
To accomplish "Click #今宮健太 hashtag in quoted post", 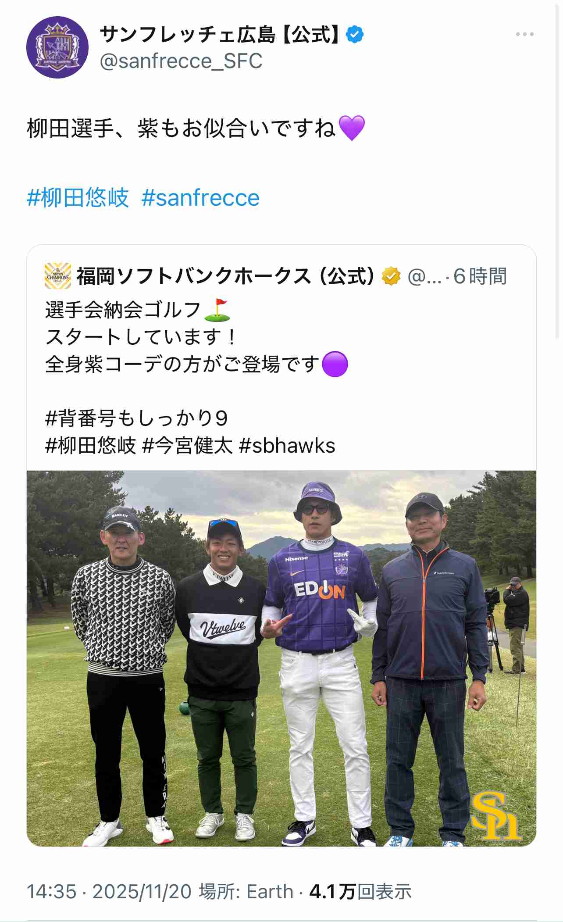I will pyautogui.click(x=187, y=446).
